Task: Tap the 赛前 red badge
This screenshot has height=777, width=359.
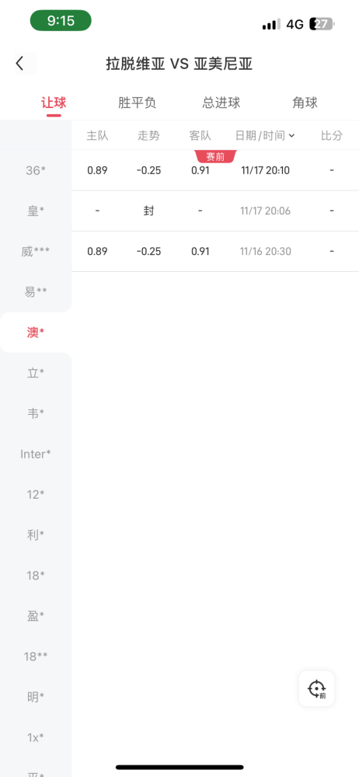Action: click(x=216, y=157)
